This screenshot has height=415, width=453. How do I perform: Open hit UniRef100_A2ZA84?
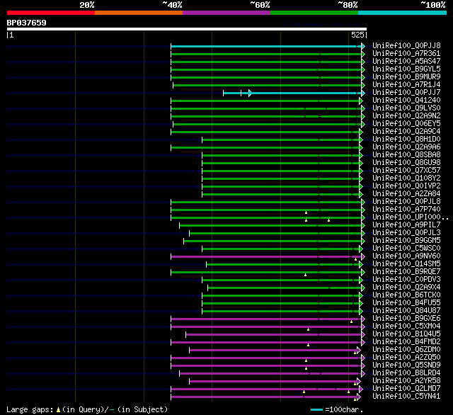[x=406, y=194]
